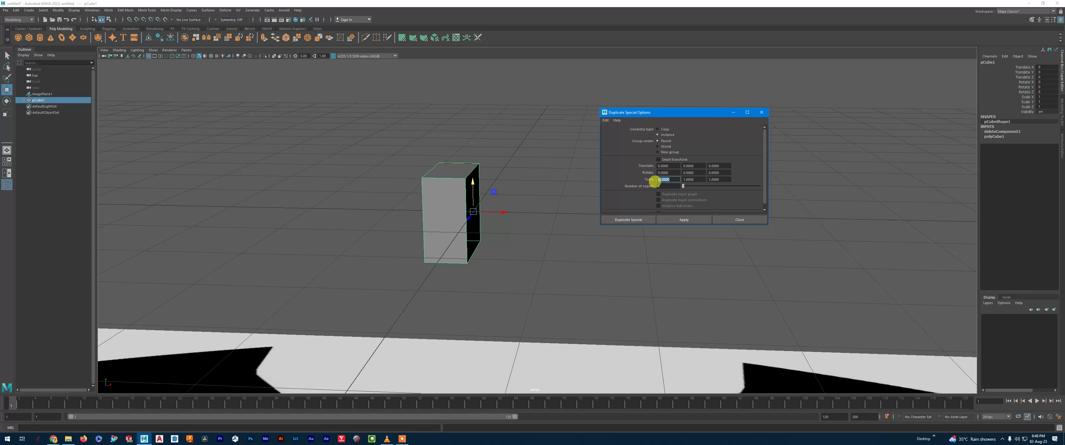Click imagePlane1 in the Outliner
Screen dimensions: 1065x445
[42, 94]
